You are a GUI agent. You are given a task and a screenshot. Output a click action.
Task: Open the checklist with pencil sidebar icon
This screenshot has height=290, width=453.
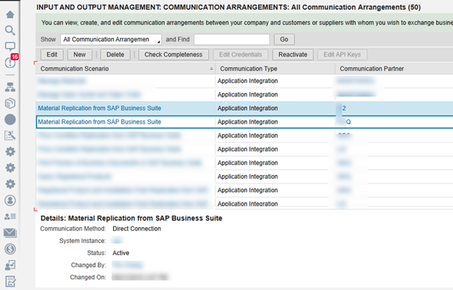pyautogui.click(x=10, y=281)
